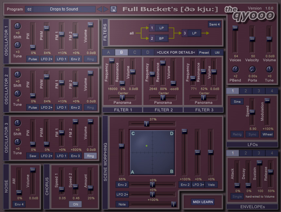Toggle LFO Sync button
Screen dimensions: 281x212
pos(252,134)
